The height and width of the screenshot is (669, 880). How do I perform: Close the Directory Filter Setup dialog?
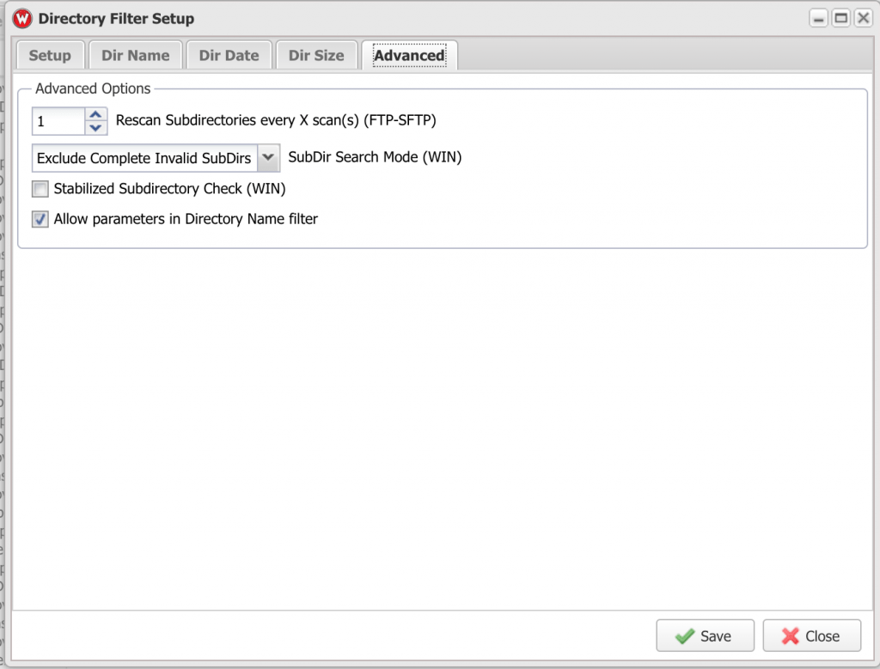tap(811, 636)
